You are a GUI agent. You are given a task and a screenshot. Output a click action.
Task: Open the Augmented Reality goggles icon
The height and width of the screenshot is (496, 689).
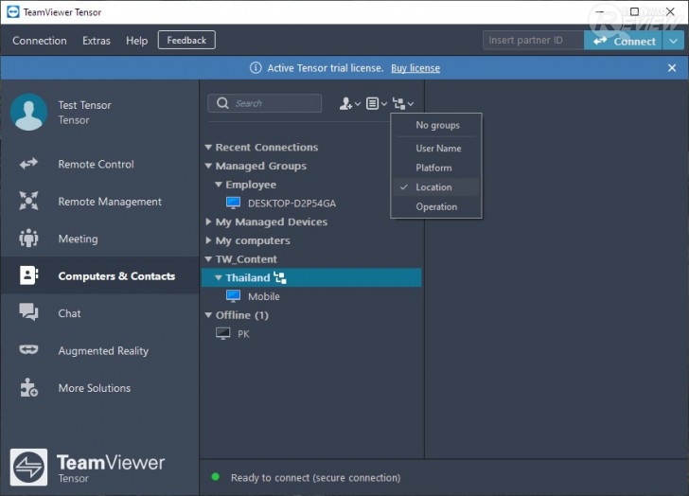point(28,349)
